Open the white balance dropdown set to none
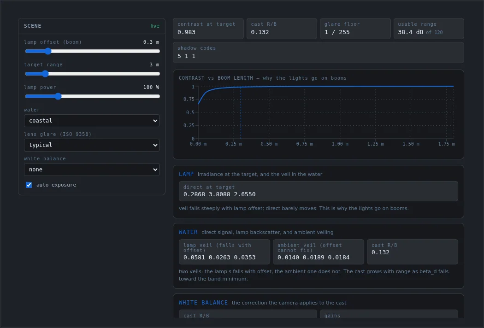 [x=92, y=170]
